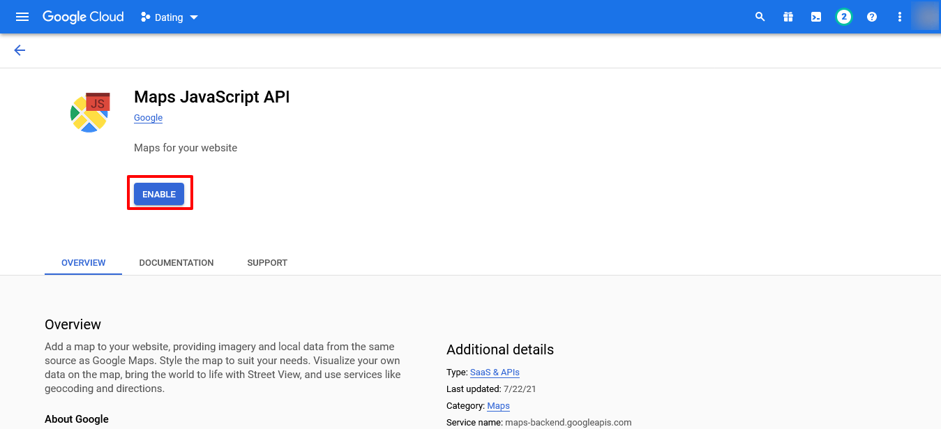Click the 'Maps for your website' text
Image resolution: width=941 pixels, height=429 pixels.
point(186,148)
